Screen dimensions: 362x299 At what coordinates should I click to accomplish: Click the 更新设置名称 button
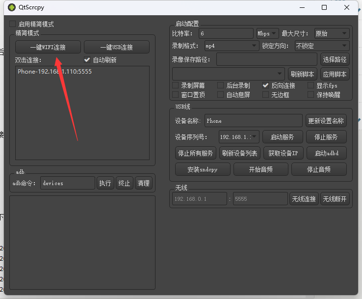pos(326,121)
